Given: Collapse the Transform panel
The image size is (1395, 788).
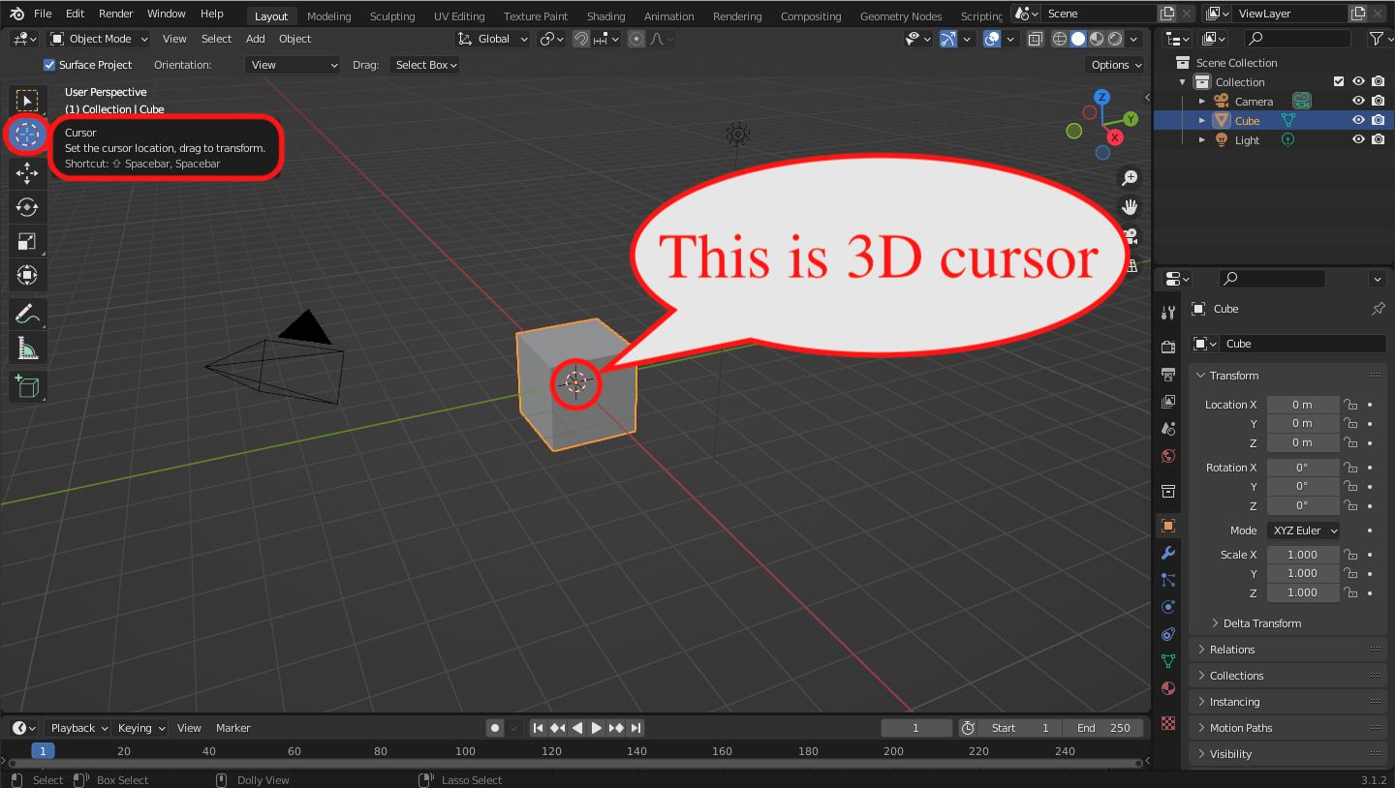Looking at the screenshot, I should (1287, 376).
